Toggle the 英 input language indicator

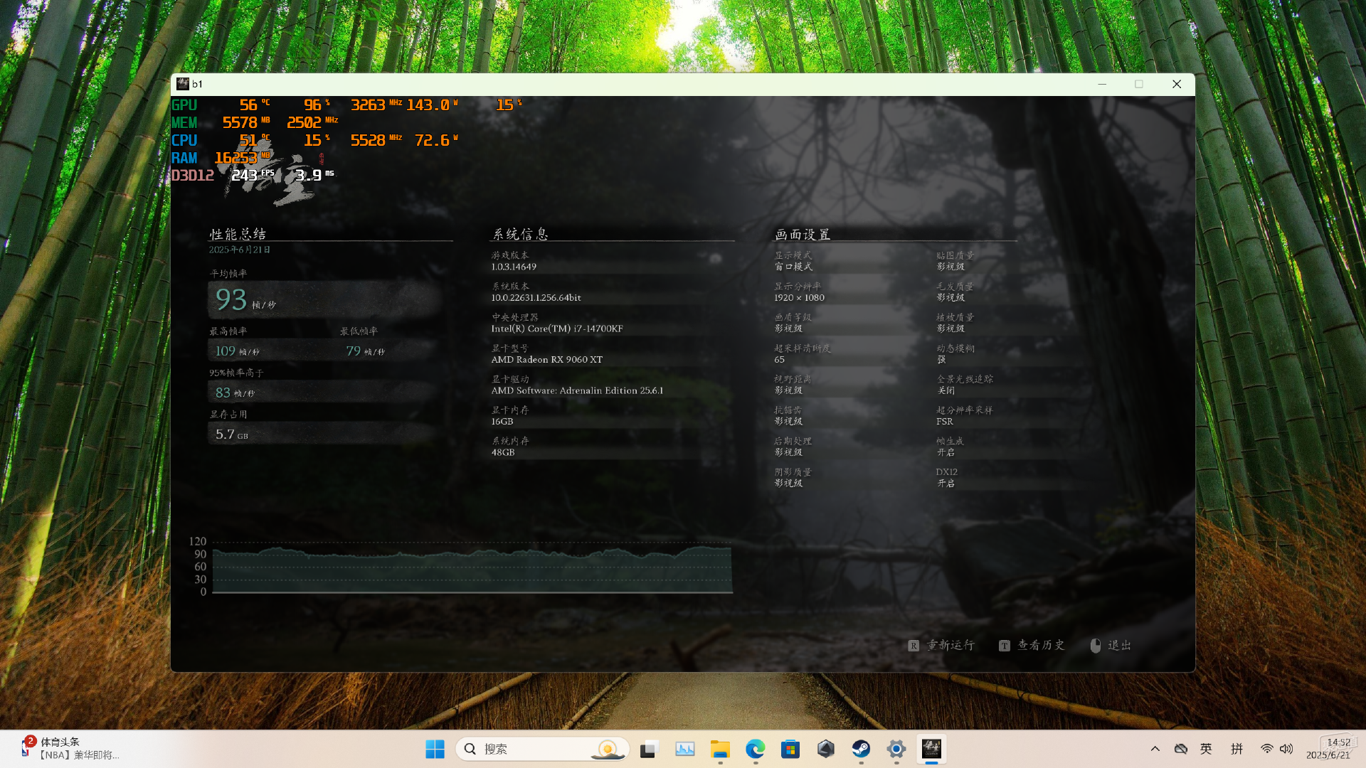pyautogui.click(x=1206, y=749)
